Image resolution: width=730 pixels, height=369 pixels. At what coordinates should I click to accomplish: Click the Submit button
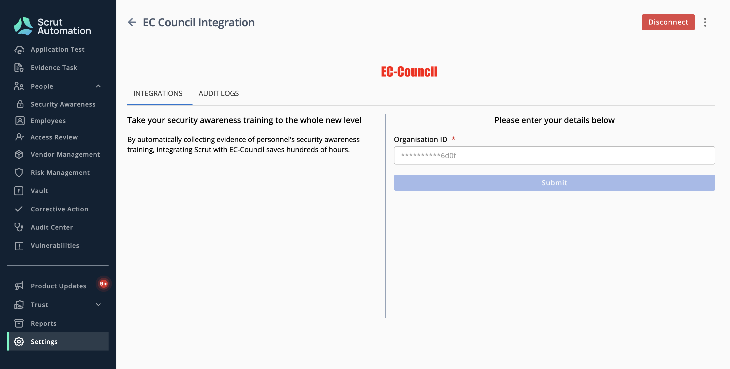coord(554,183)
